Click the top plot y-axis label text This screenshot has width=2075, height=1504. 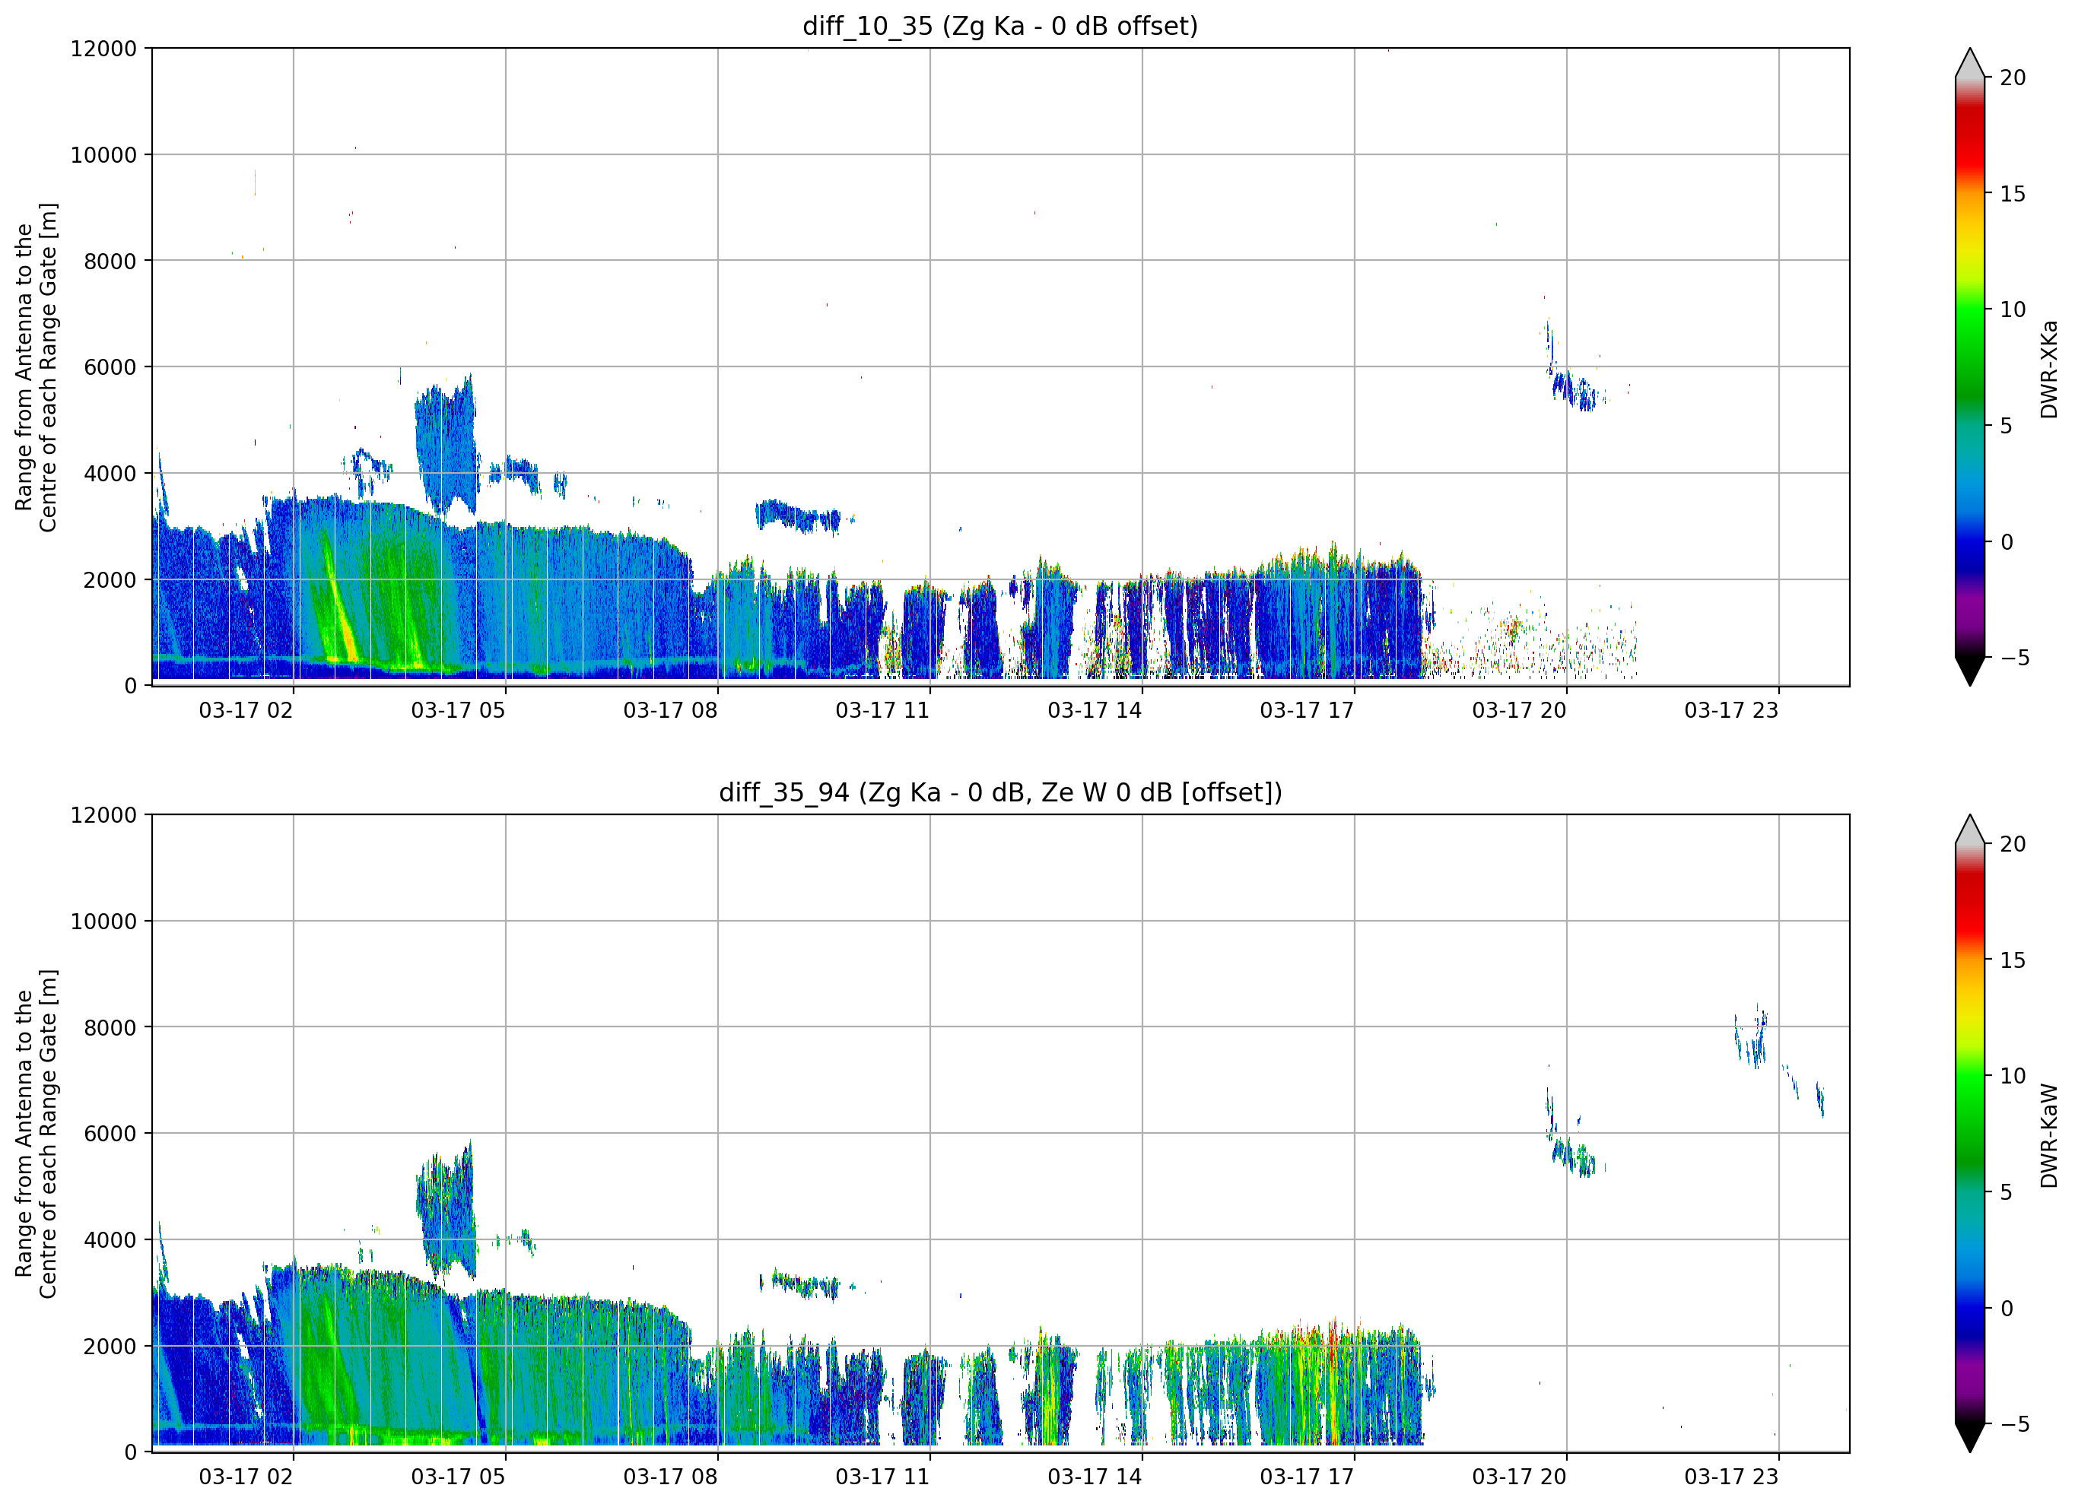coord(36,366)
